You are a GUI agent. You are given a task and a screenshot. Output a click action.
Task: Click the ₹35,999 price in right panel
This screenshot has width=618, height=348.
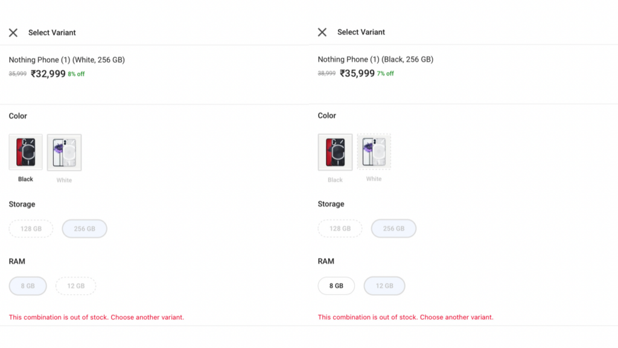(x=357, y=73)
